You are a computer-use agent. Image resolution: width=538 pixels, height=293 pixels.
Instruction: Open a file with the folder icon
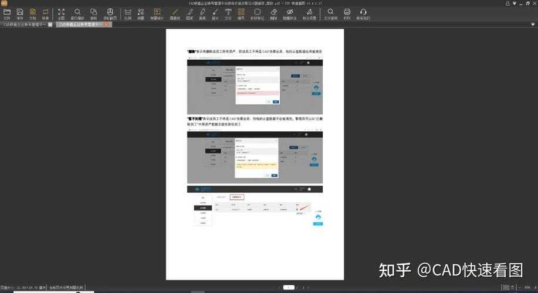tap(7, 13)
